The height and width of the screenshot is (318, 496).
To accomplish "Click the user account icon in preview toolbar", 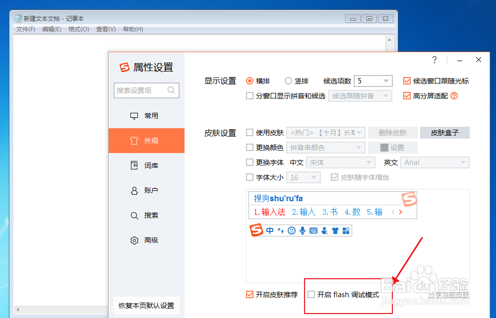I will click(324, 231).
